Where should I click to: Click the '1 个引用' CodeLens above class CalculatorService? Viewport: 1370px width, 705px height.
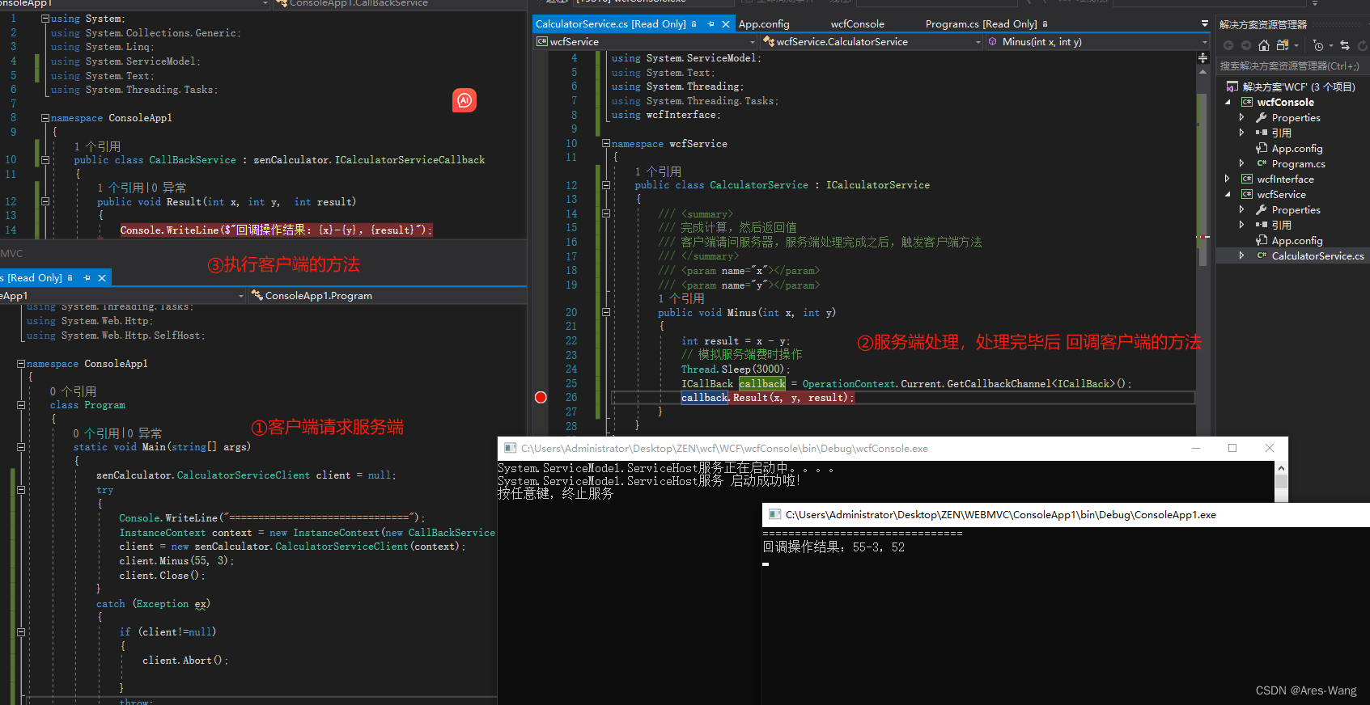[x=658, y=171]
